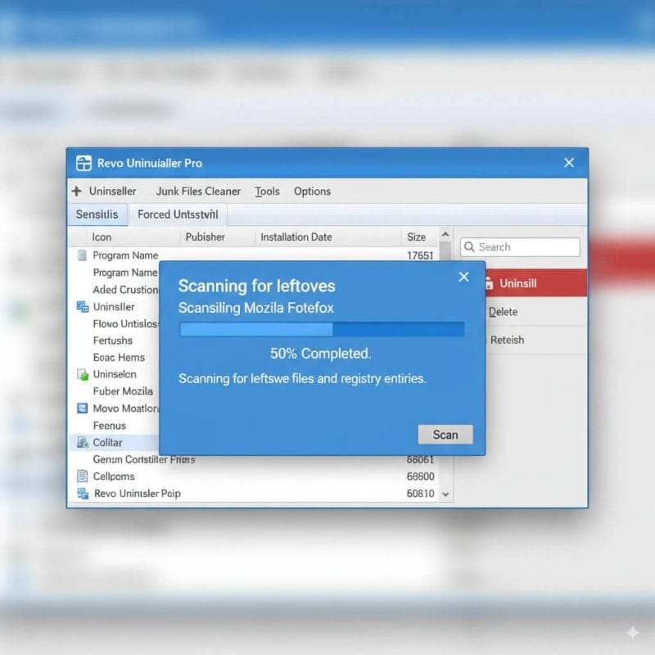
Task: Click the search magnifier icon
Action: 468,246
